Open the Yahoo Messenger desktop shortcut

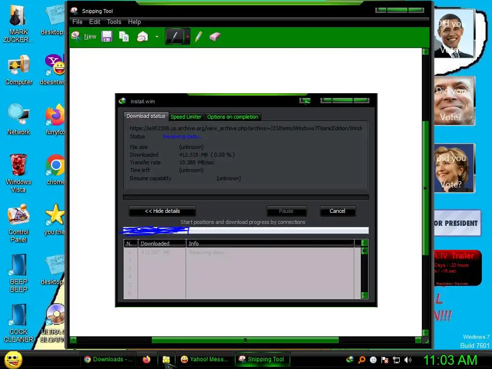[54, 70]
